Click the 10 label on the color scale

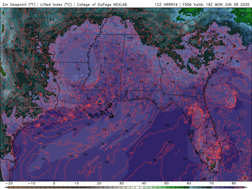point(77,183)
